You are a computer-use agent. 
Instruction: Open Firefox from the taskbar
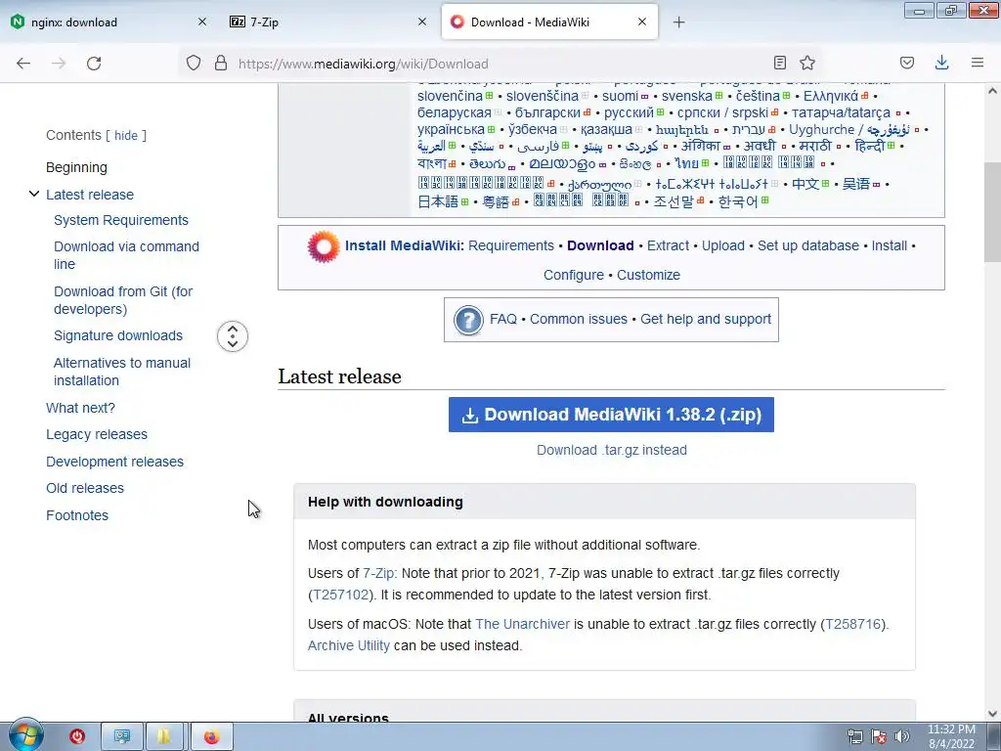click(x=212, y=737)
